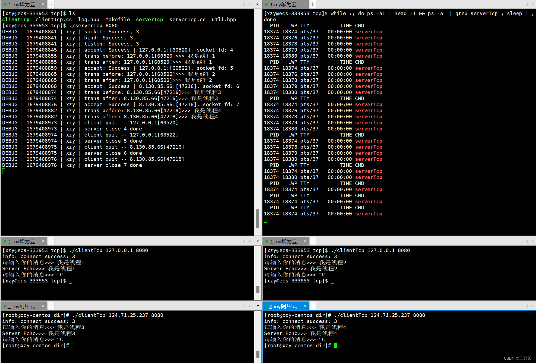The image size is (536, 363).
Task: Click the right tab-scroll arrow in the 线程4 client pane
Action: pos(533,306)
